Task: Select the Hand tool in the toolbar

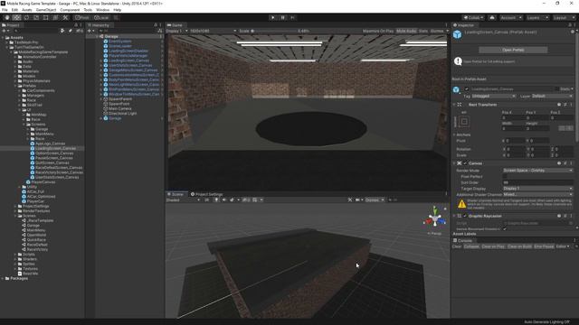Action: click(7, 17)
